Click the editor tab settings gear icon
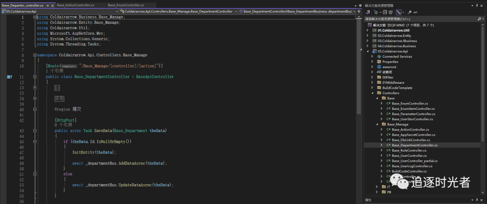This screenshot has width=487, height=204. point(360,5)
